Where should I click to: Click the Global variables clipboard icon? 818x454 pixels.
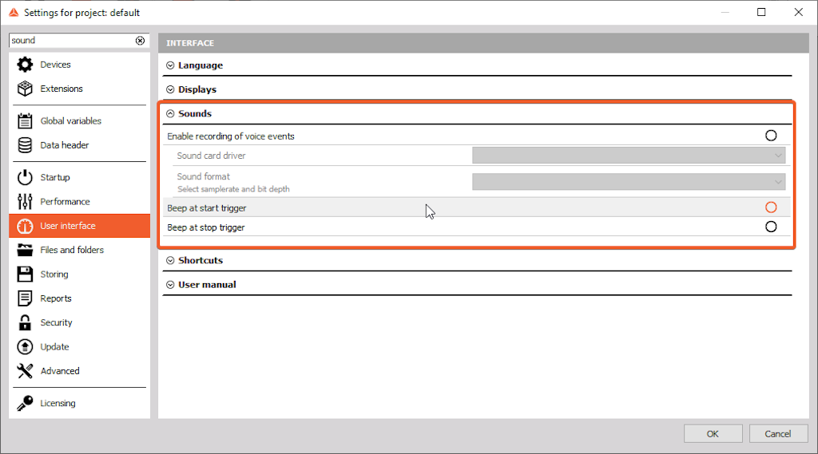(25, 121)
